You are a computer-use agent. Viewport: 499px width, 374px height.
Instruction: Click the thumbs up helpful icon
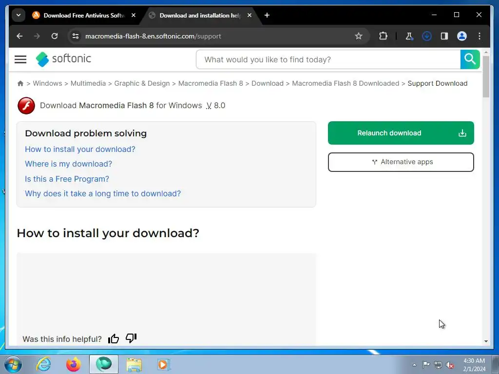pos(113,339)
